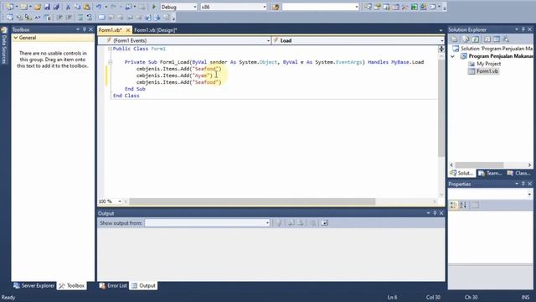Click View Class Diagram icon in Solution Explorer
This screenshot has height=302, width=536.
point(506,39)
